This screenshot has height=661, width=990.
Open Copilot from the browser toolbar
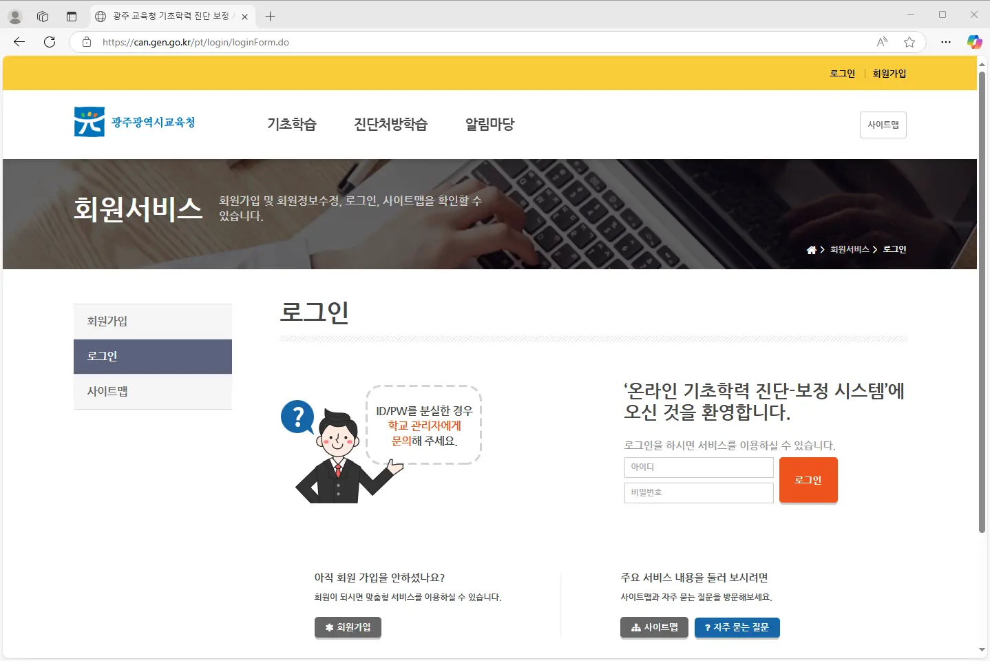[x=974, y=42]
